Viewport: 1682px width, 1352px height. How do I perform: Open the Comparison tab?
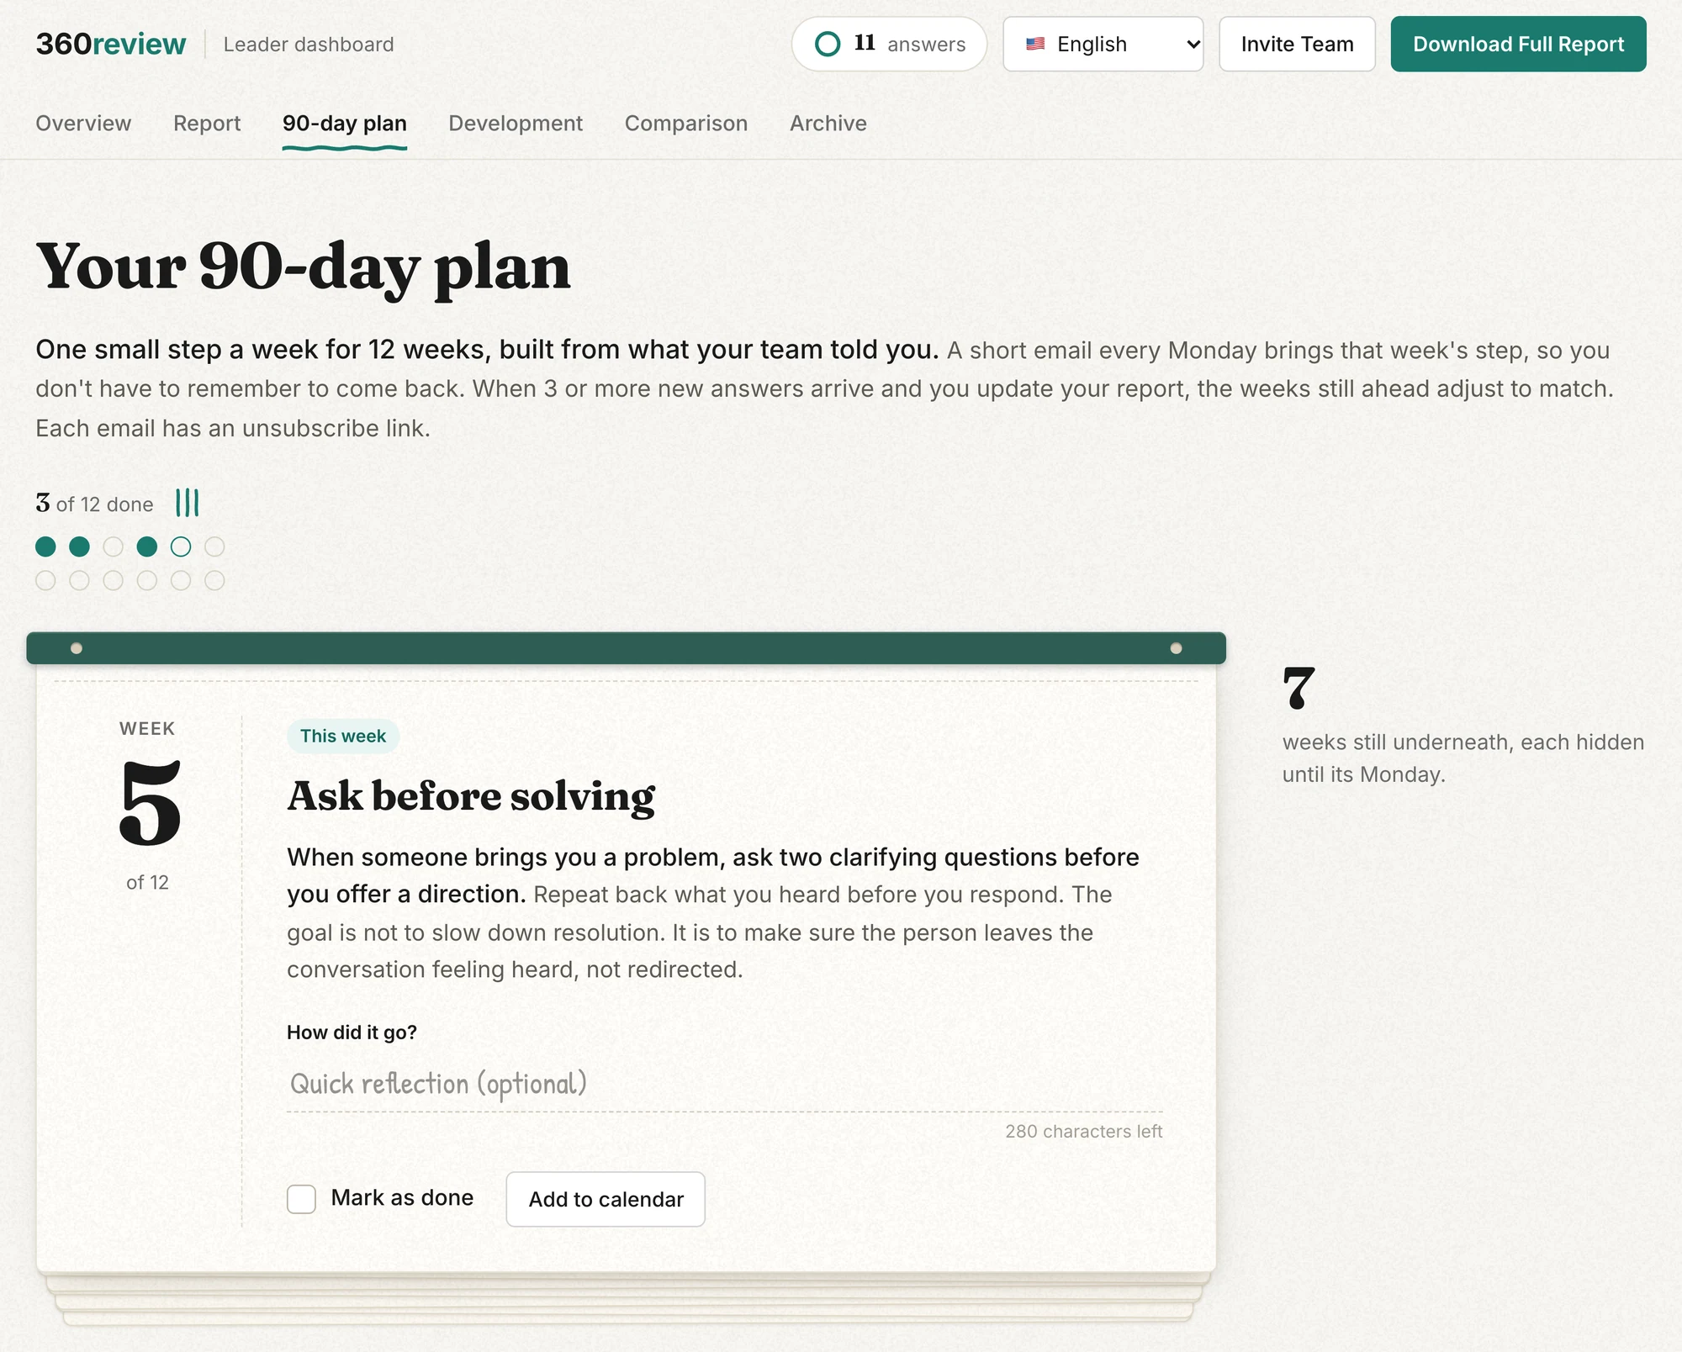click(686, 124)
